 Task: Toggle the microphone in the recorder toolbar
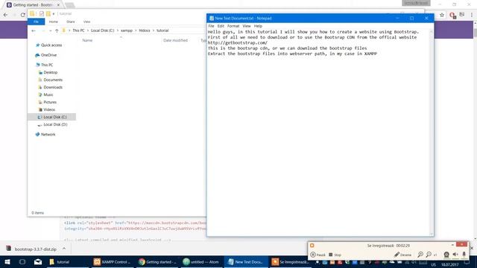464,255
